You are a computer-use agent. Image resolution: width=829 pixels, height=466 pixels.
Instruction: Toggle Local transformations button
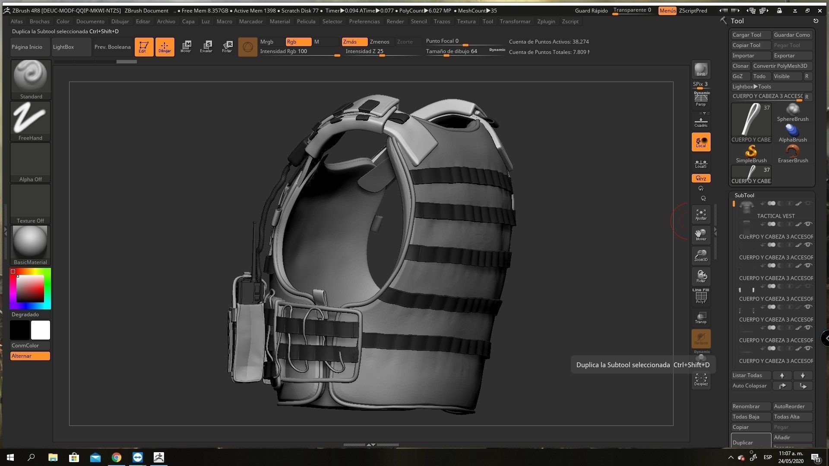pyautogui.click(x=701, y=142)
